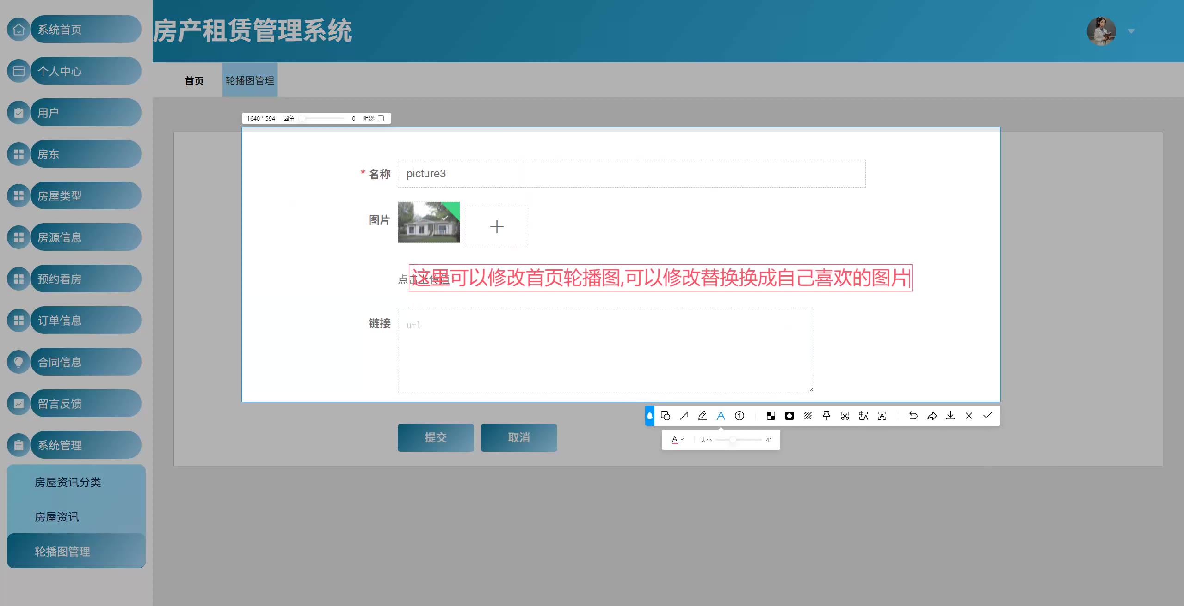Image resolution: width=1184 pixels, height=606 pixels.
Task: Select the arrow annotation tool
Action: (684, 416)
